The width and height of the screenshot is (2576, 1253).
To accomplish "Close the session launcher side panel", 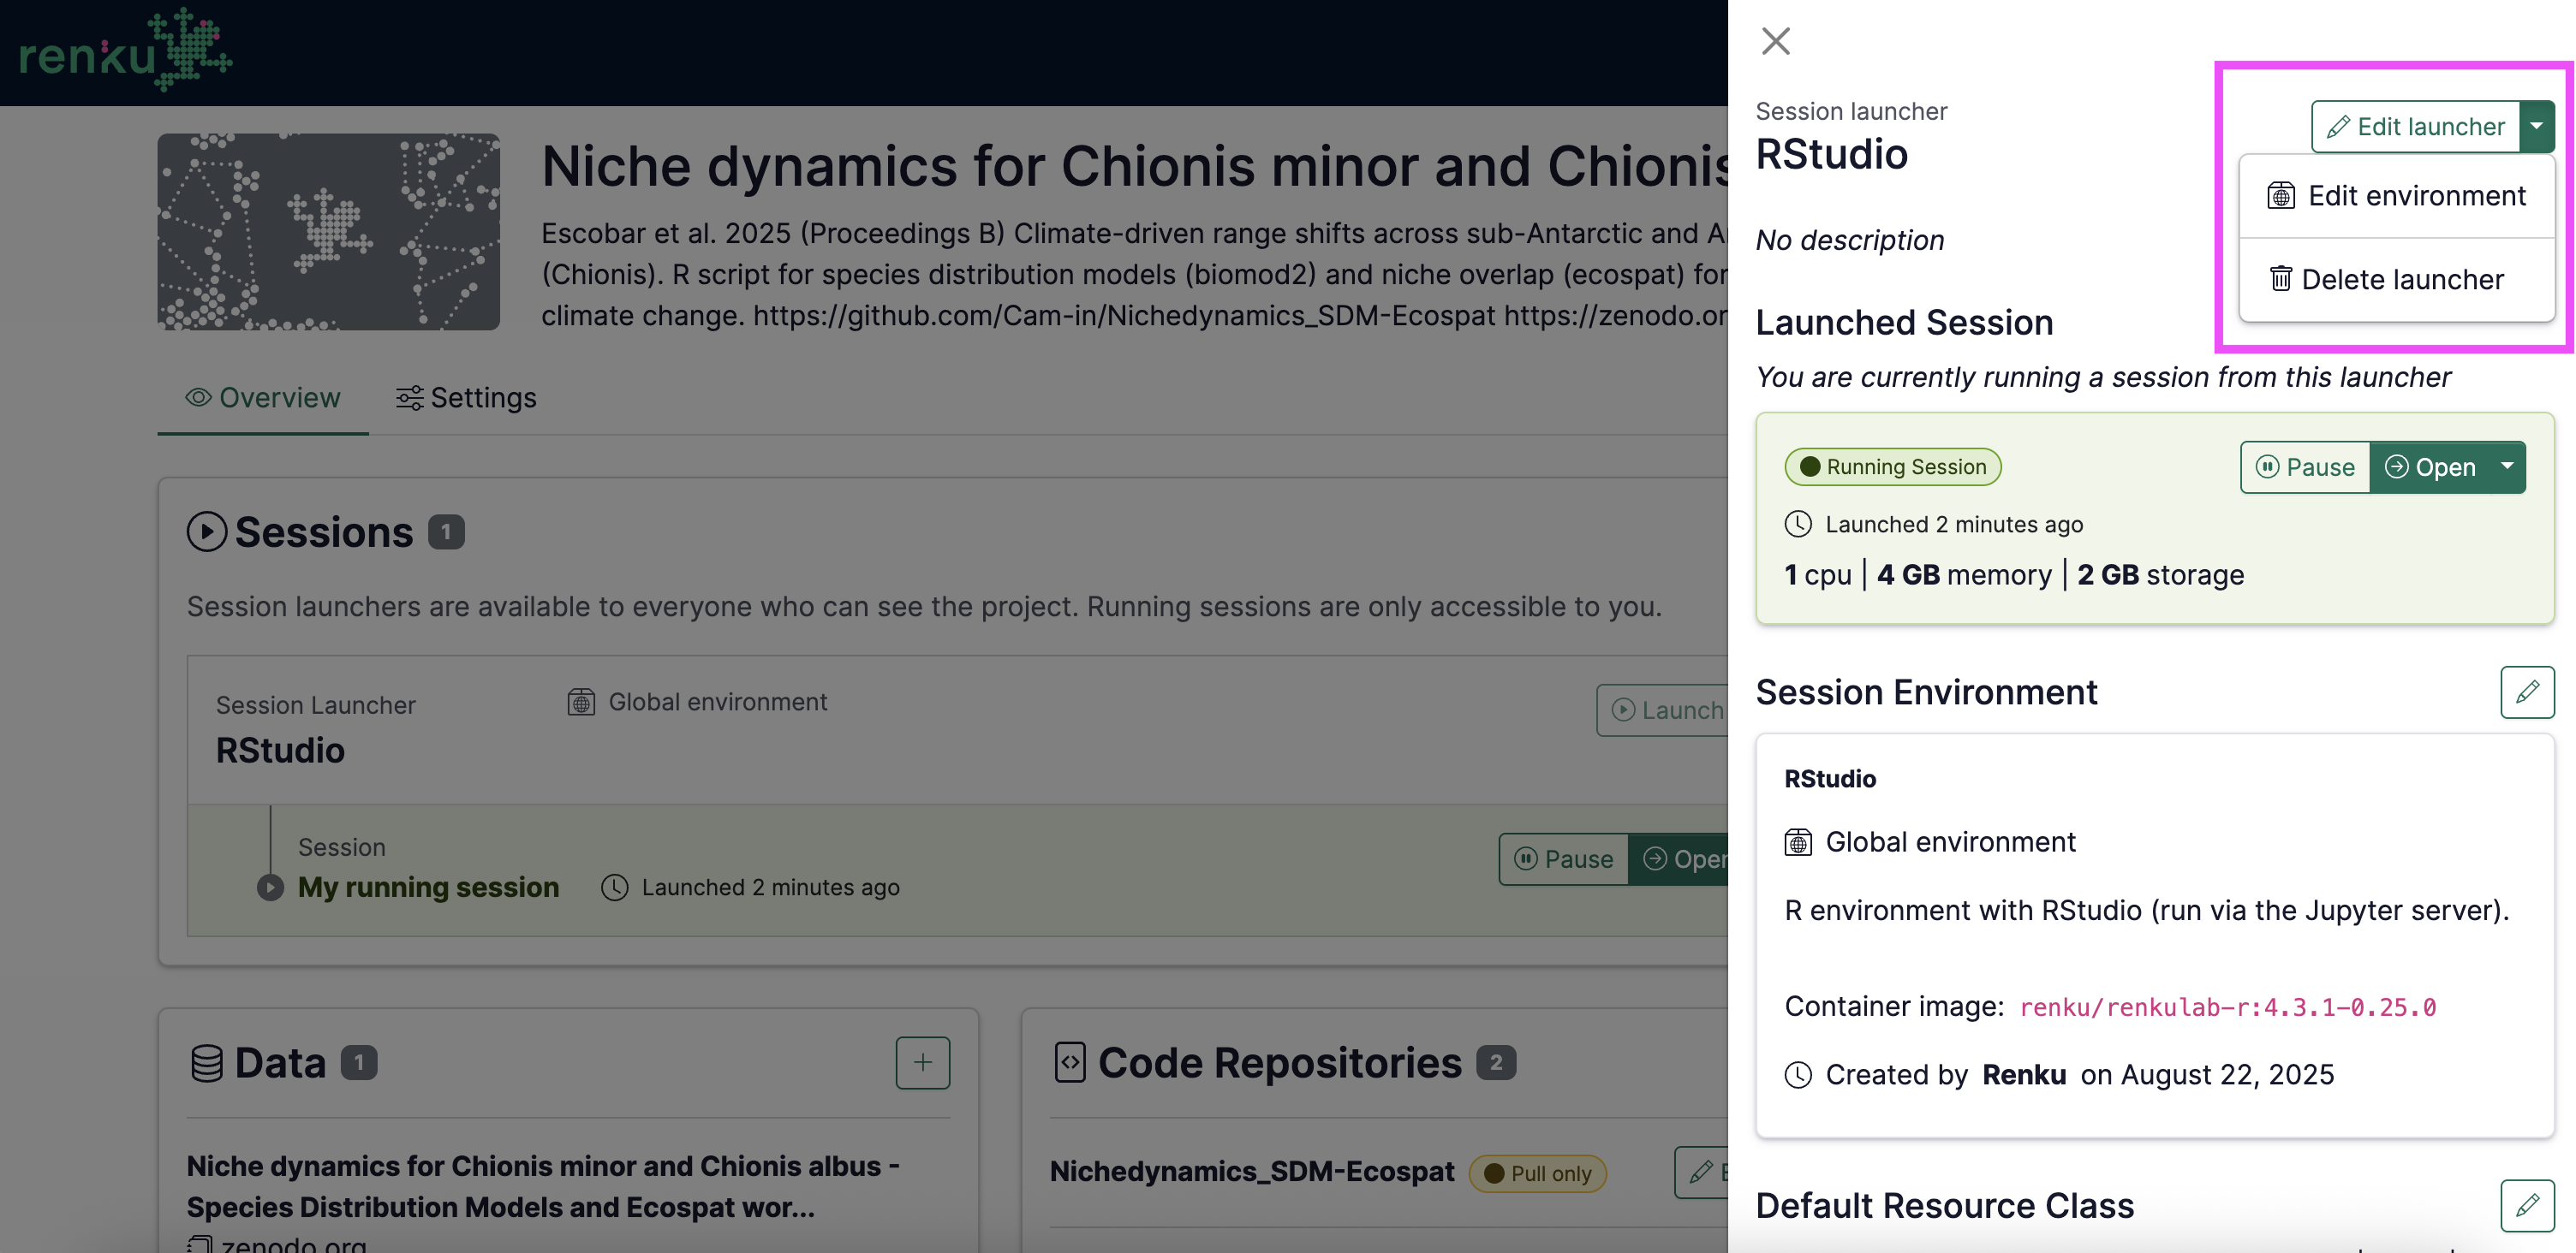I will click(x=1775, y=41).
